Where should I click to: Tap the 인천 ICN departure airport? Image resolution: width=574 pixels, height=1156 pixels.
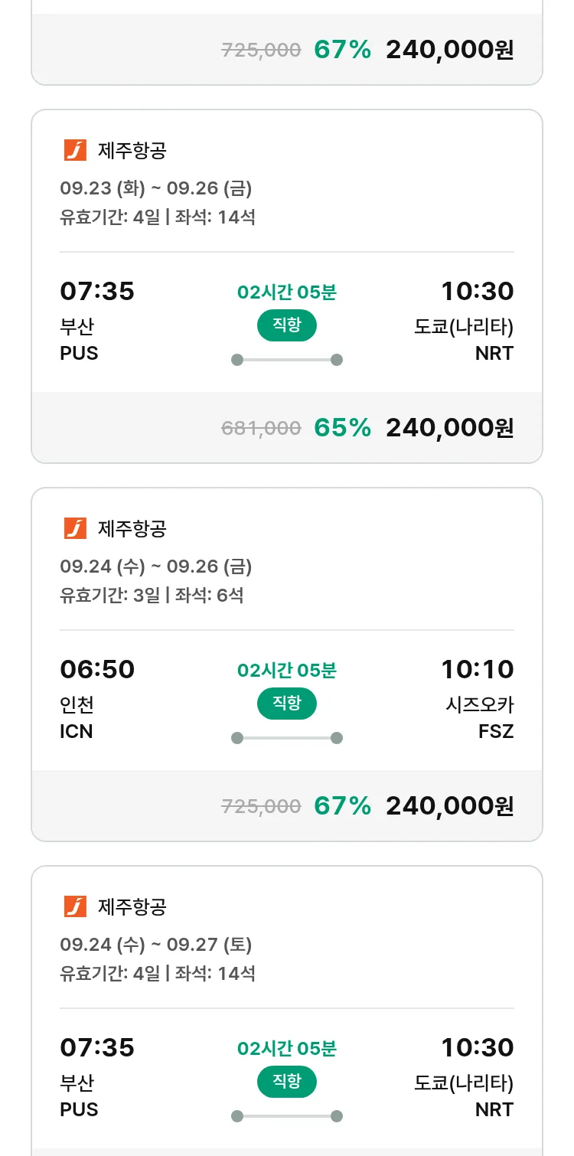77,717
